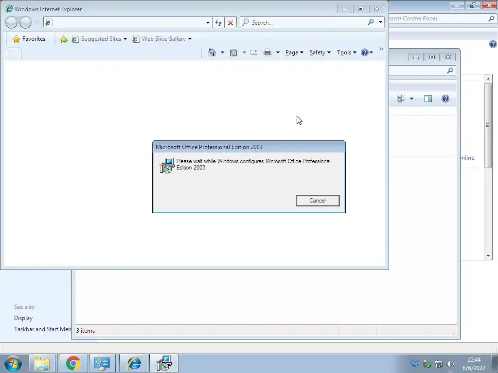498x373 pixels.
Task: Open Internet Explorer taskbar button
Action: point(134,363)
